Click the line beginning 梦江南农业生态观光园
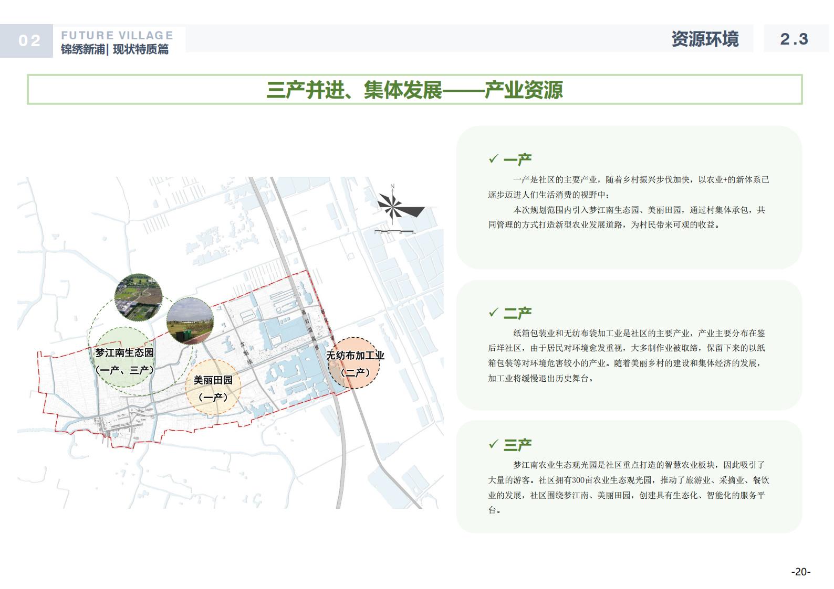This screenshot has height=589, width=834. [639, 465]
